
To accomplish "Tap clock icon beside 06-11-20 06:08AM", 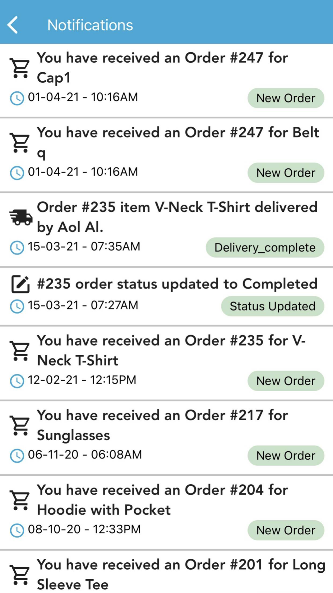I will [x=17, y=456].
